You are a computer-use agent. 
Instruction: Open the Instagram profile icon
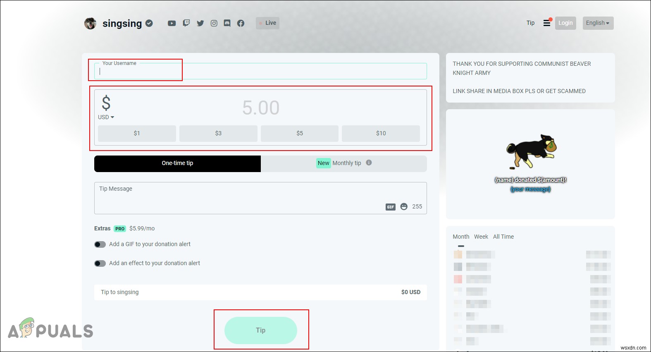214,23
